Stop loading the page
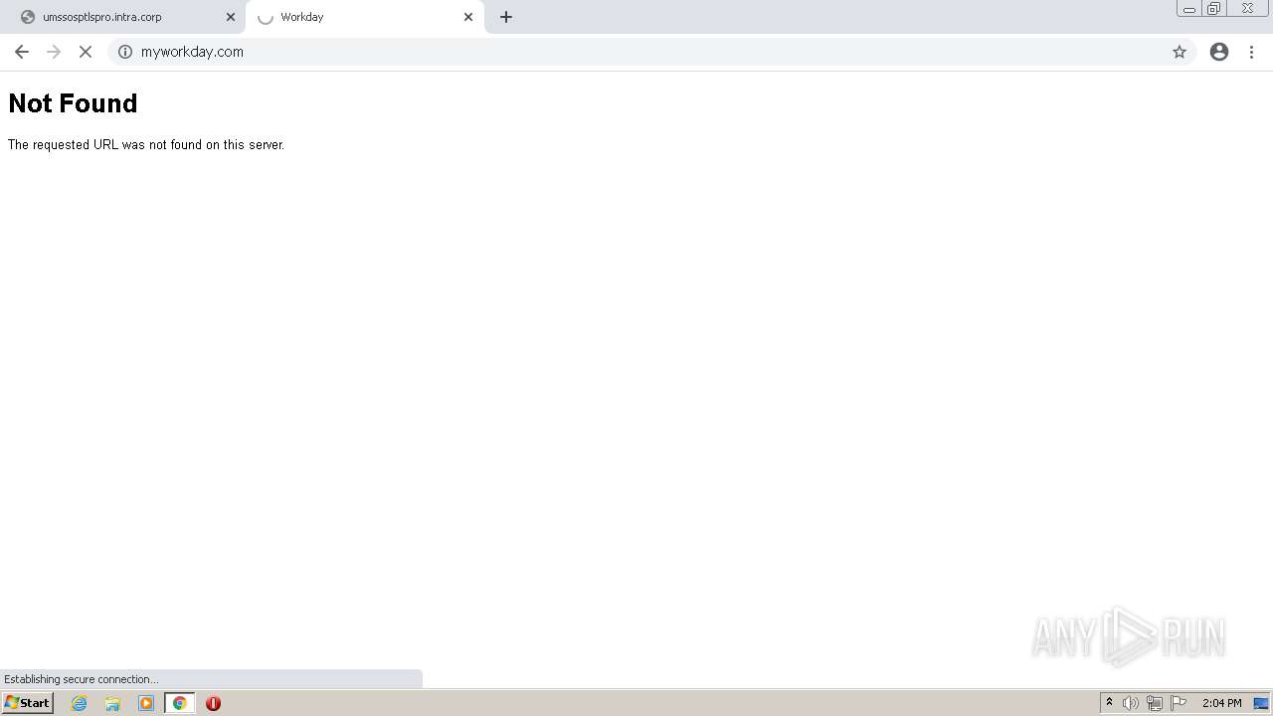Viewport: 1273px width, 716px height. coord(86,52)
